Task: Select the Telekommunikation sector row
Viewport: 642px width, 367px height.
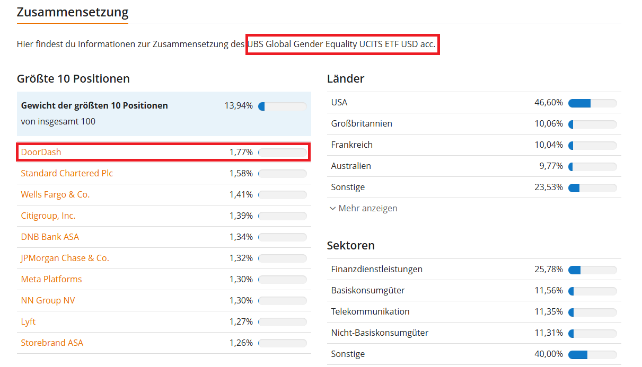Action: [474, 311]
